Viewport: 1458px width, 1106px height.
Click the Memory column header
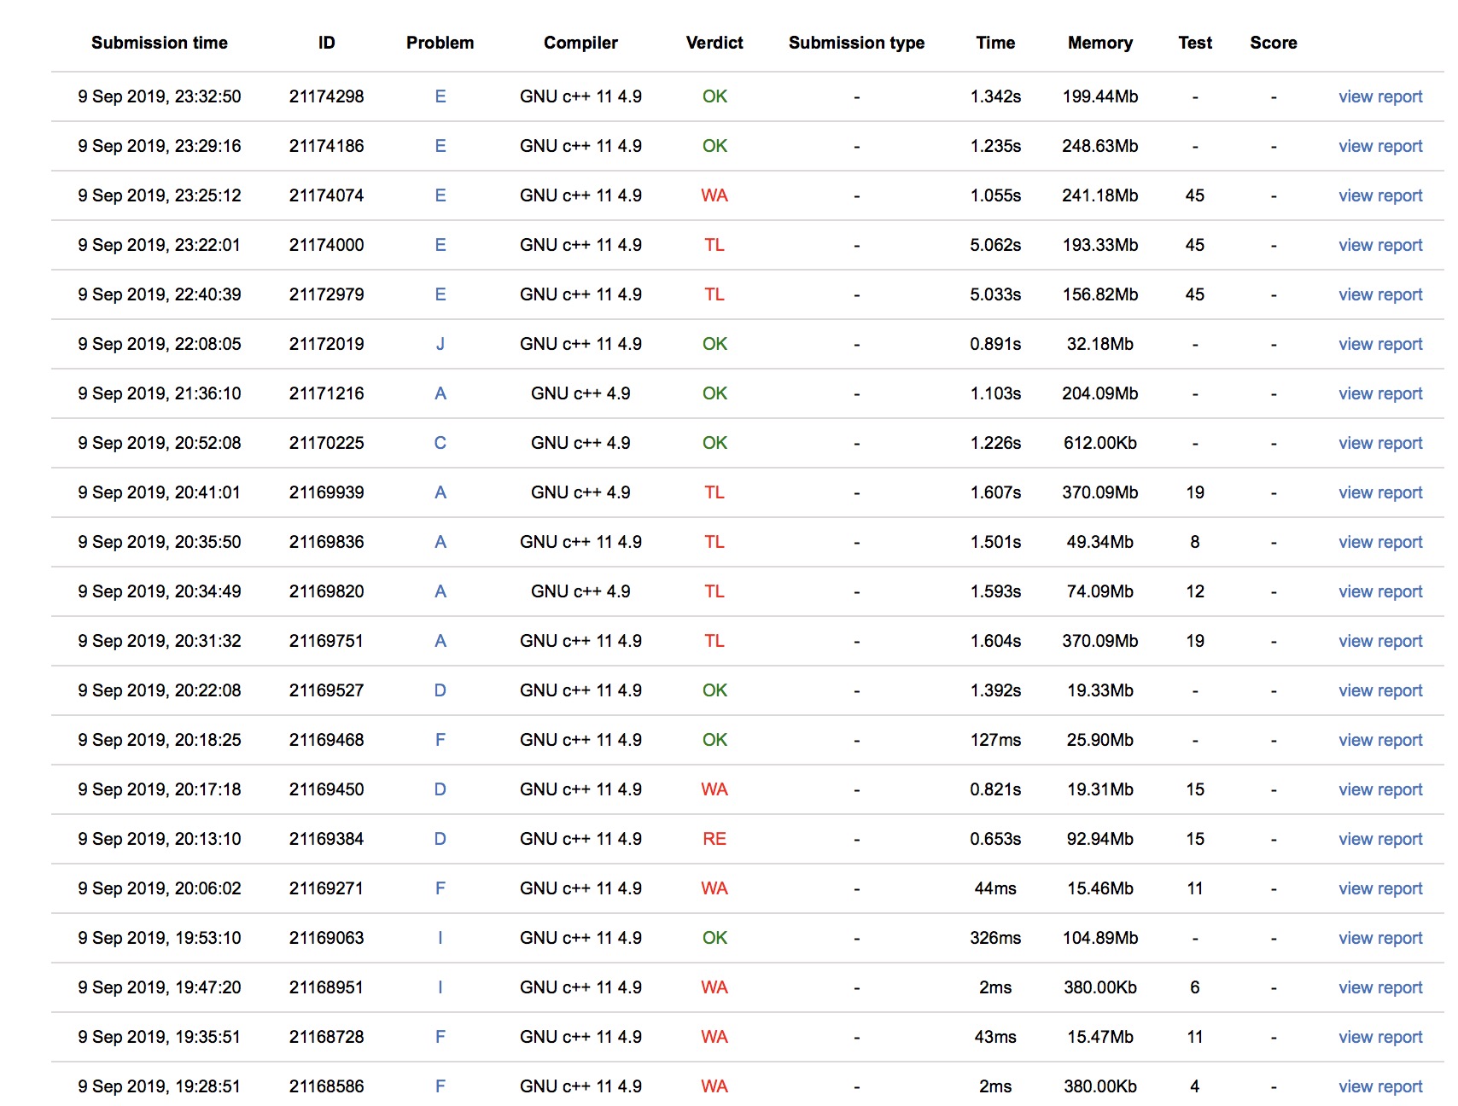(1099, 43)
